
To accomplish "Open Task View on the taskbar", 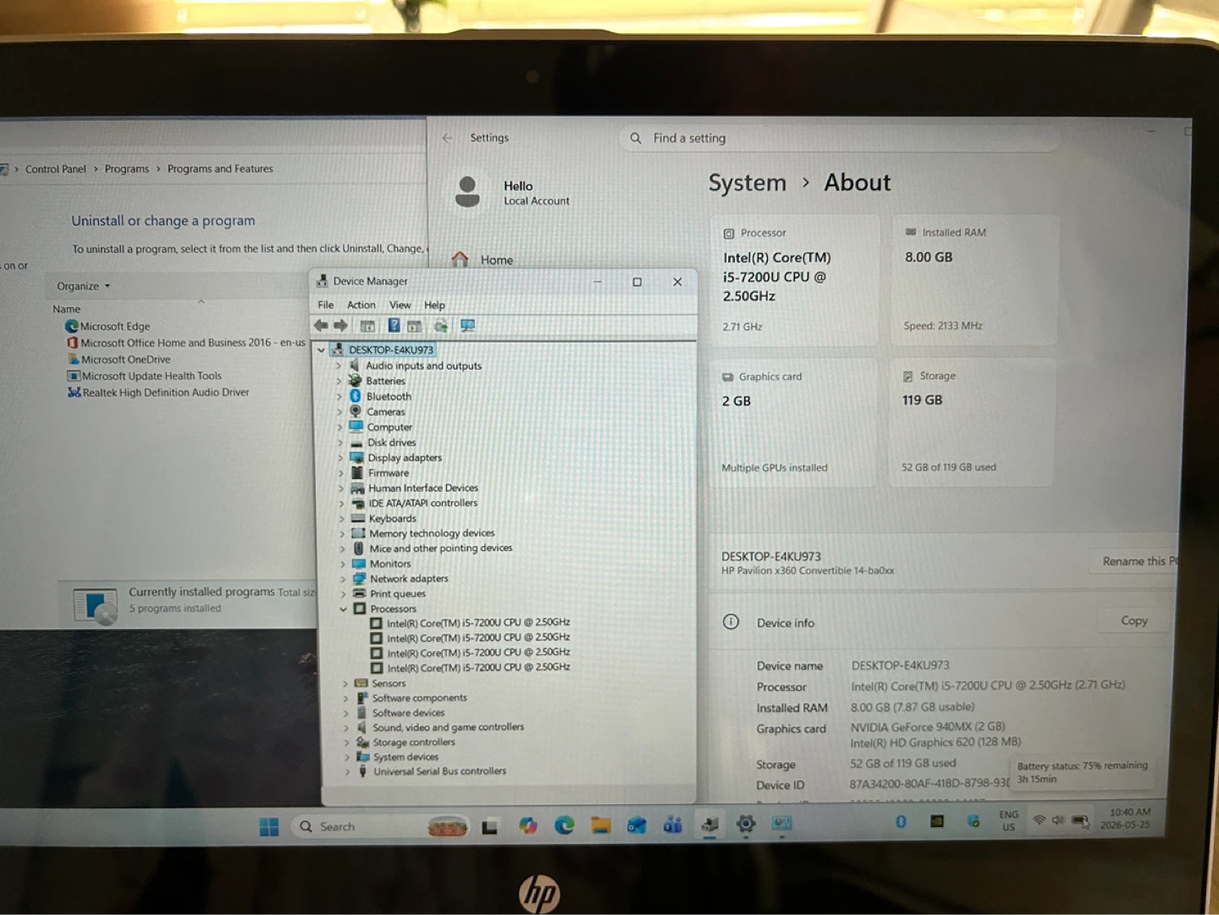I will 489,827.
